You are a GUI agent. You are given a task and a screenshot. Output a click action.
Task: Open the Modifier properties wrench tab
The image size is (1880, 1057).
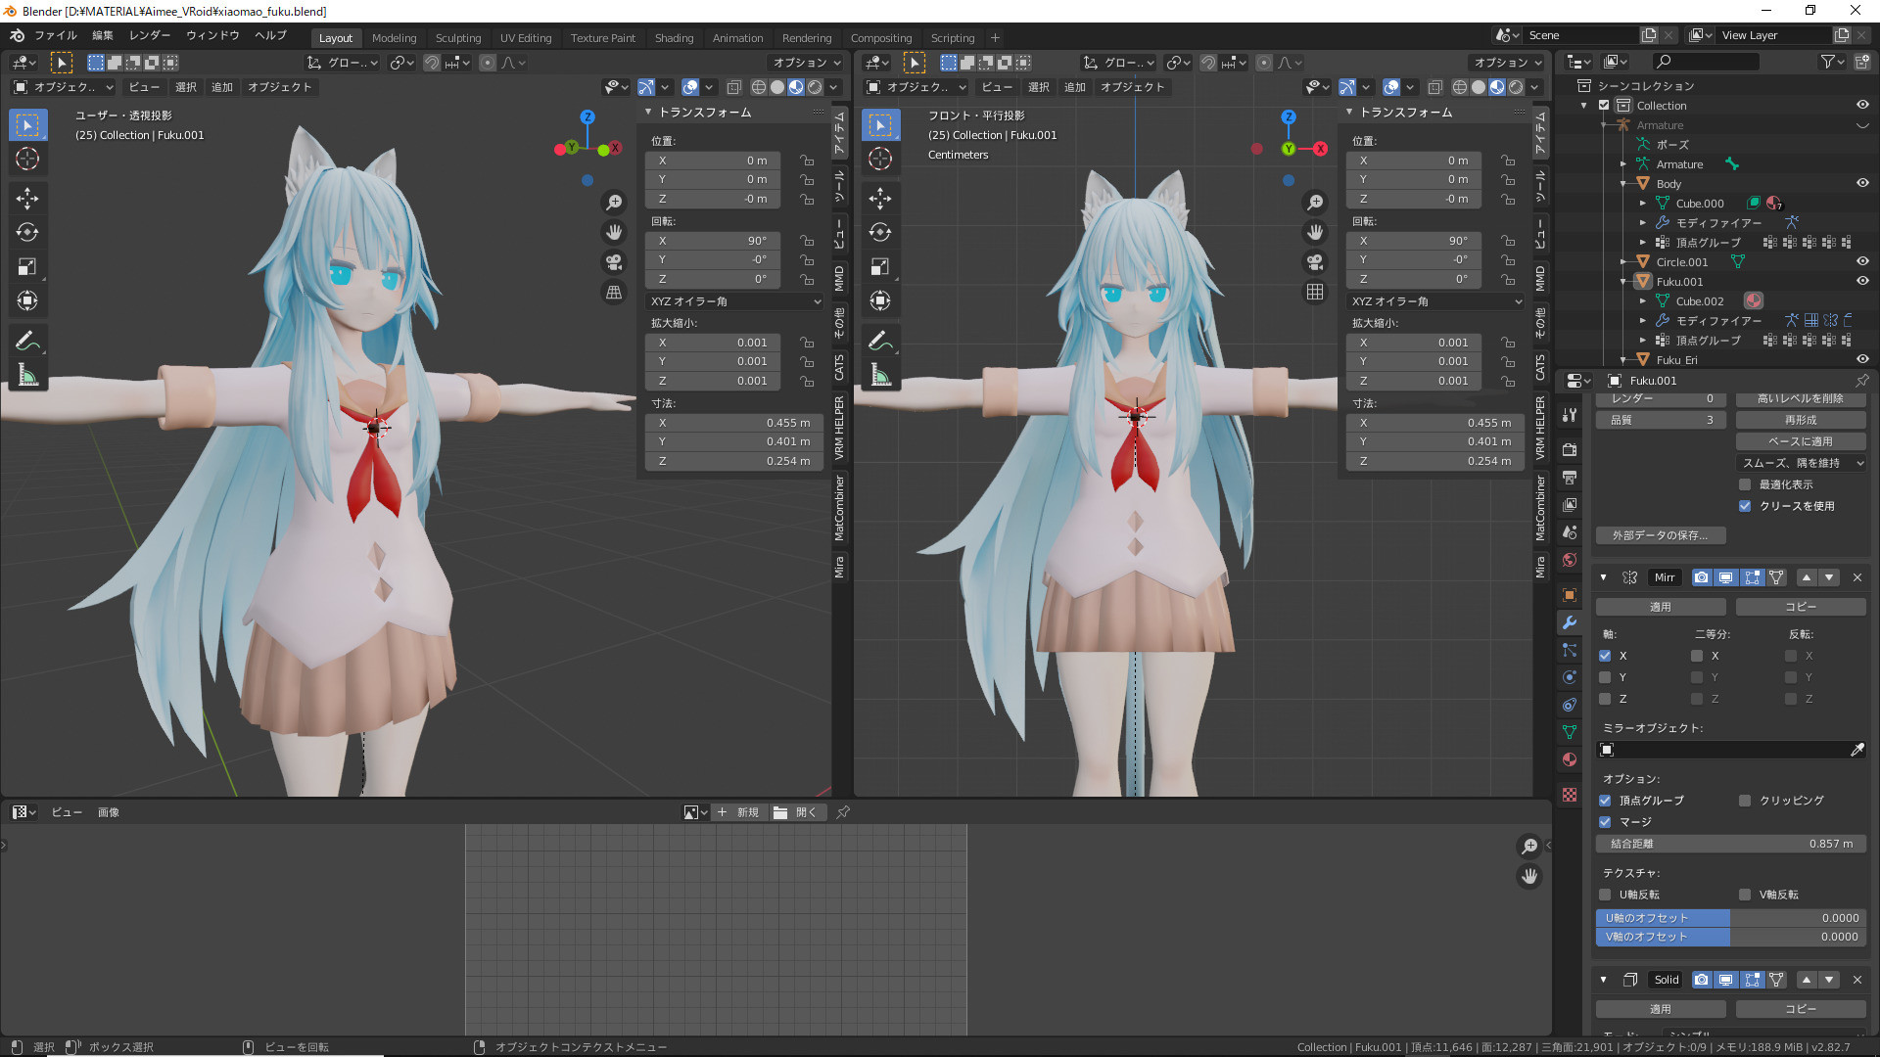click(1570, 622)
